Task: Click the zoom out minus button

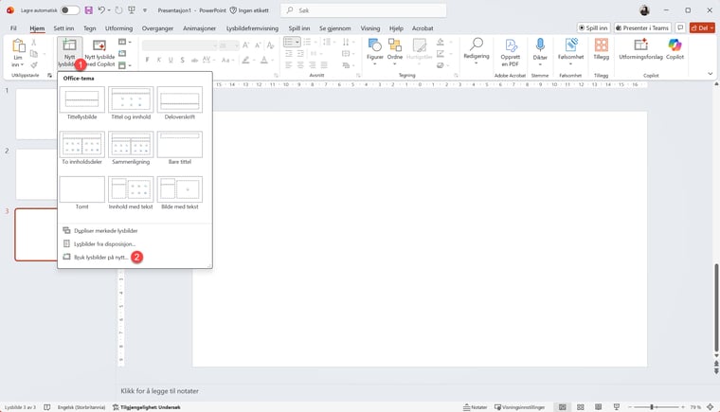Action: click(630, 407)
